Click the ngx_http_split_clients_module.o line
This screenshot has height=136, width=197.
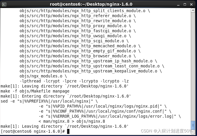pyautogui.click(x=85, y=11)
